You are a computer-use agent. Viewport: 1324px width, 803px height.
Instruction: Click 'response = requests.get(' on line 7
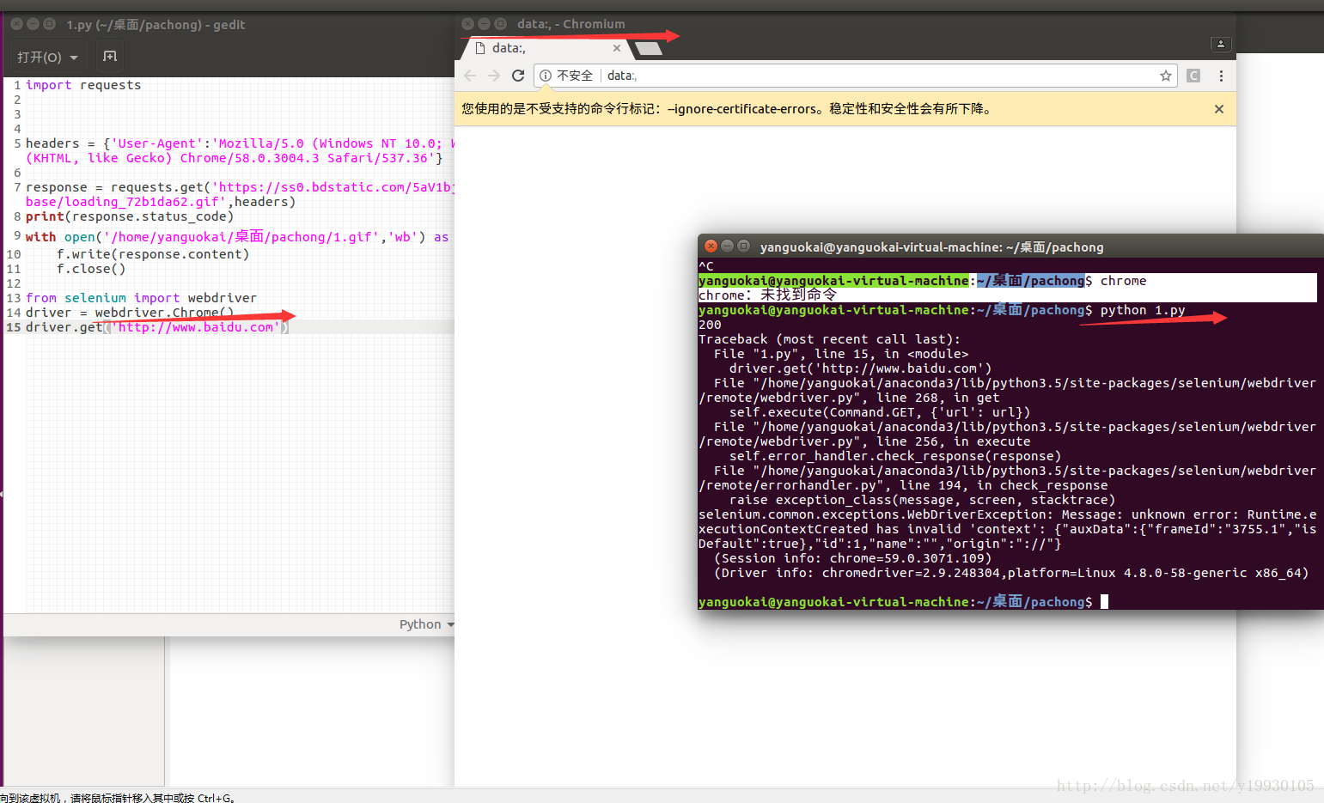[x=119, y=187]
